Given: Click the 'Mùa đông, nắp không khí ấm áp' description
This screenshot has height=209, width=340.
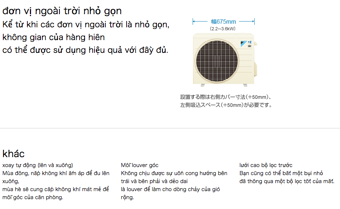Looking at the screenshot, I should [56, 185].
